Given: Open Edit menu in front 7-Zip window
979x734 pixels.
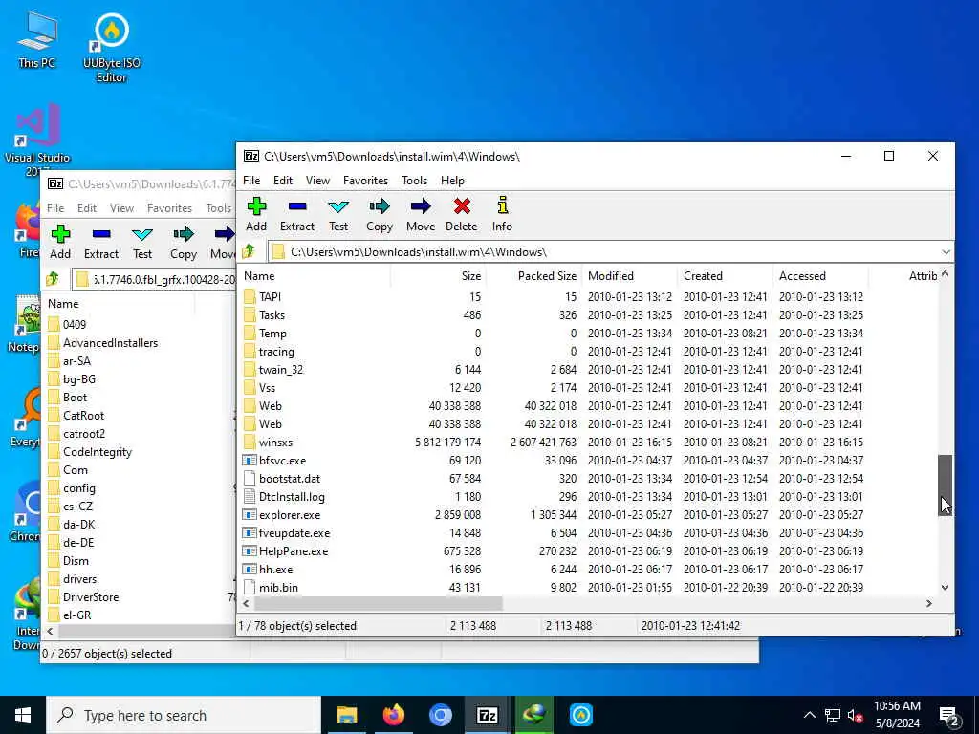Looking at the screenshot, I should [283, 181].
